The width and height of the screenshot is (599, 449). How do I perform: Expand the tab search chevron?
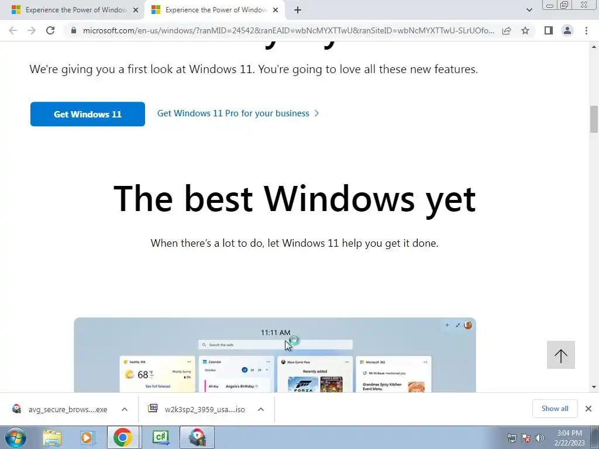[x=529, y=10]
